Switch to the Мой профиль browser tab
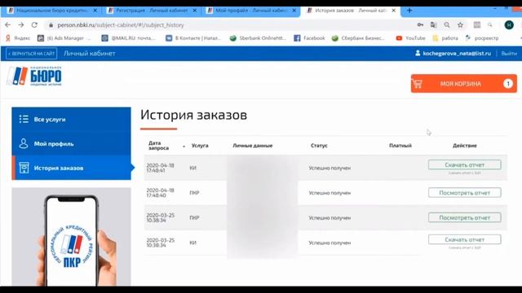This screenshot has width=522, height=293. [251, 11]
